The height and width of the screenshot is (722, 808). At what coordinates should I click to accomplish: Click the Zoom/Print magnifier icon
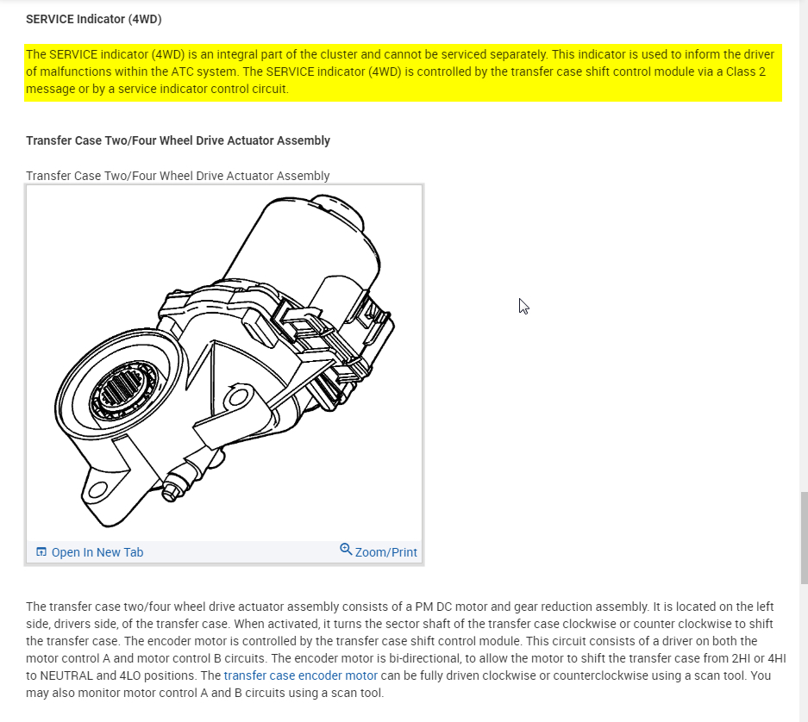(346, 550)
